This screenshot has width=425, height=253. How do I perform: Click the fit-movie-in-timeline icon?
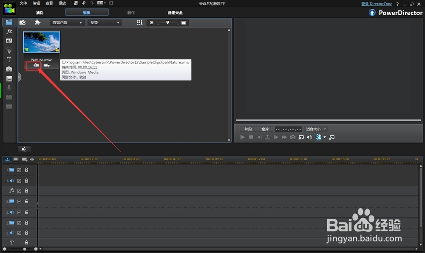[x=32, y=159]
